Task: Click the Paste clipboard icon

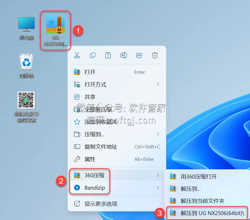Action: 108,55
